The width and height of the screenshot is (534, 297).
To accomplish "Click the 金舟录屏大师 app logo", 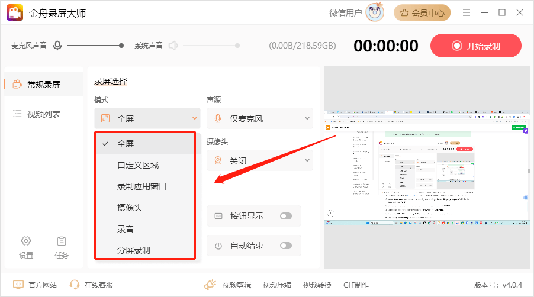I will coord(15,12).
